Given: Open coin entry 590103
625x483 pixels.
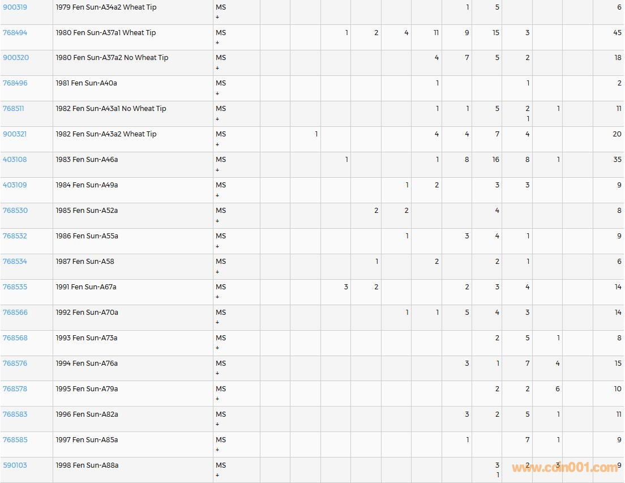Looking at the screenshot, I should (15, 465).
